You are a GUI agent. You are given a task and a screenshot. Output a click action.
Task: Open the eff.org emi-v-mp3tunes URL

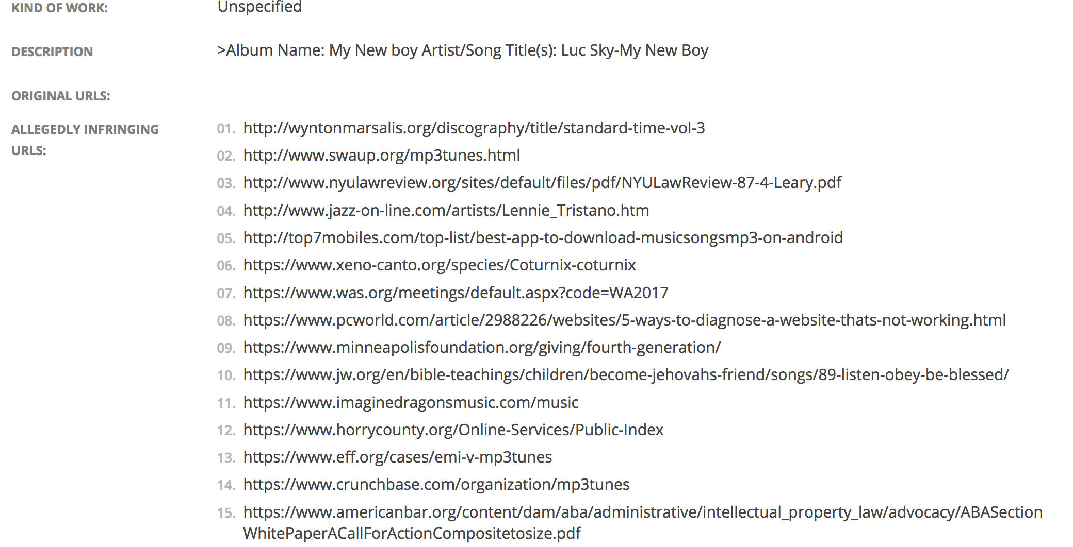(398, 457)
